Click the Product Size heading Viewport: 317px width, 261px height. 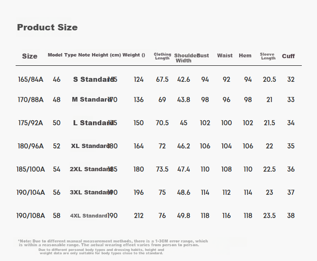coord(47,27)
